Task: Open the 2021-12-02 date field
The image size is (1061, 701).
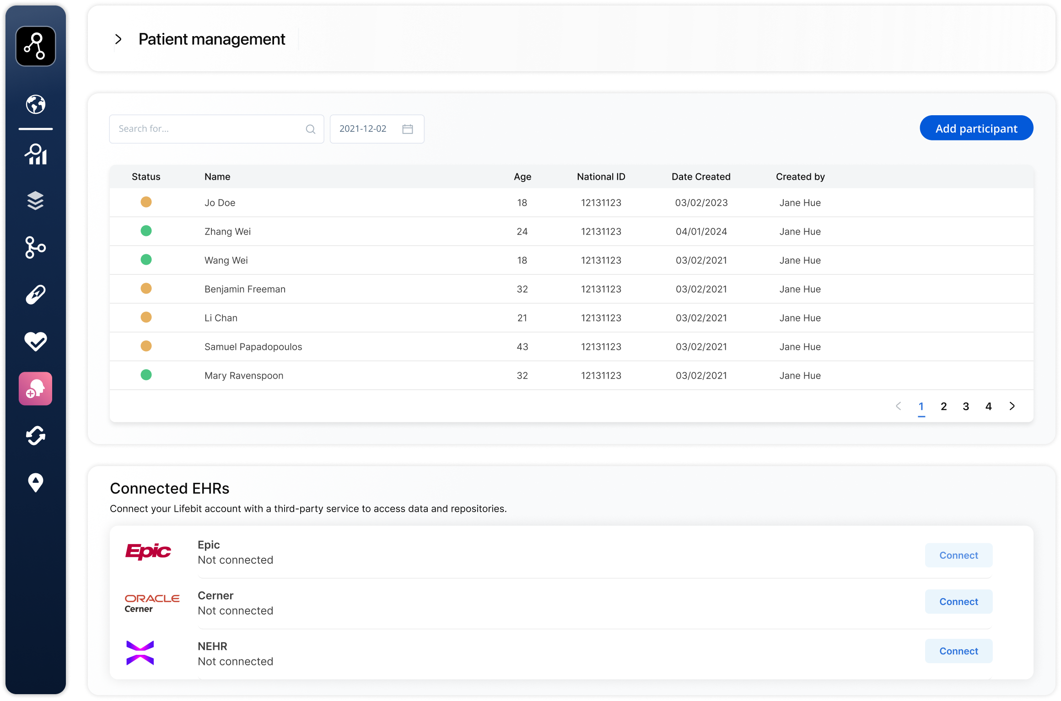Action: coord(377,129)
